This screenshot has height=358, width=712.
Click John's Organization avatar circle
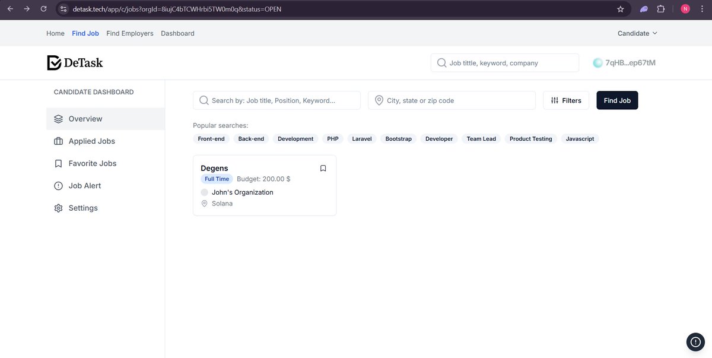pyautogui.click(x=205, y=192)
